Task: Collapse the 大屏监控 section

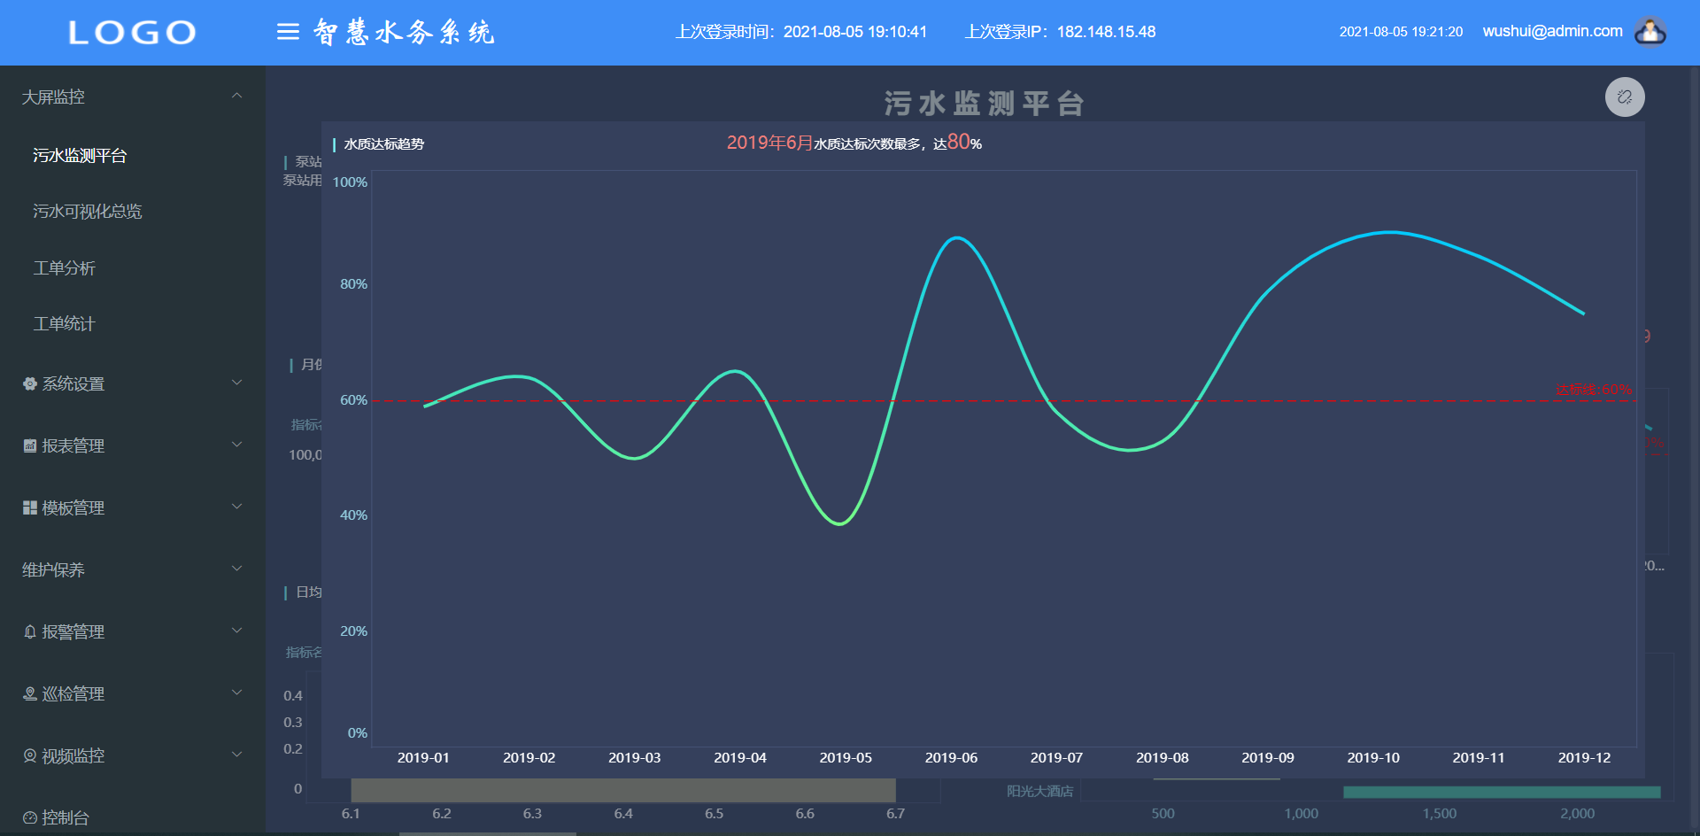Action: click(236, 94)
